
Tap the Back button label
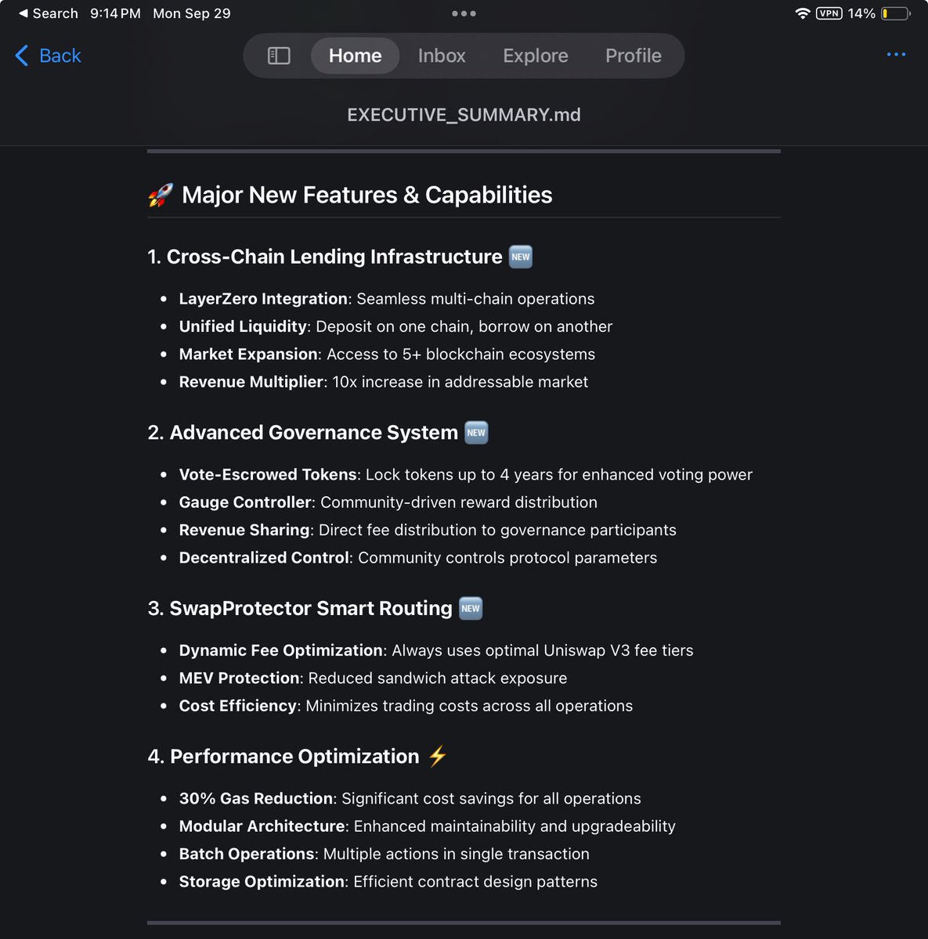point(60,56)
